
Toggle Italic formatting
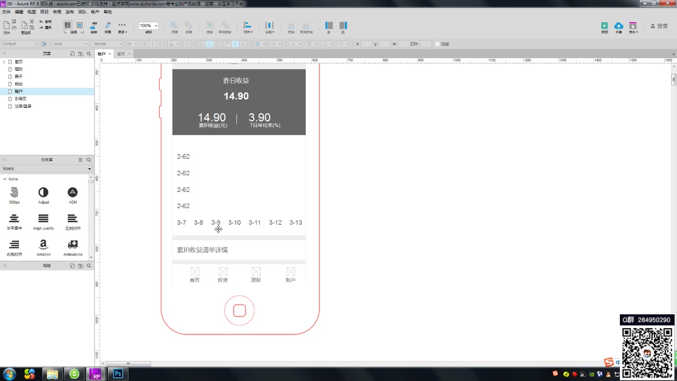pos(153,44)
